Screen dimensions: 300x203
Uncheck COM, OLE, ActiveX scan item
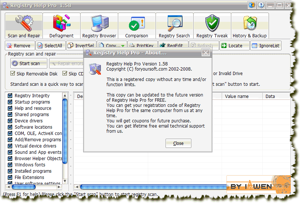[10, 133]
